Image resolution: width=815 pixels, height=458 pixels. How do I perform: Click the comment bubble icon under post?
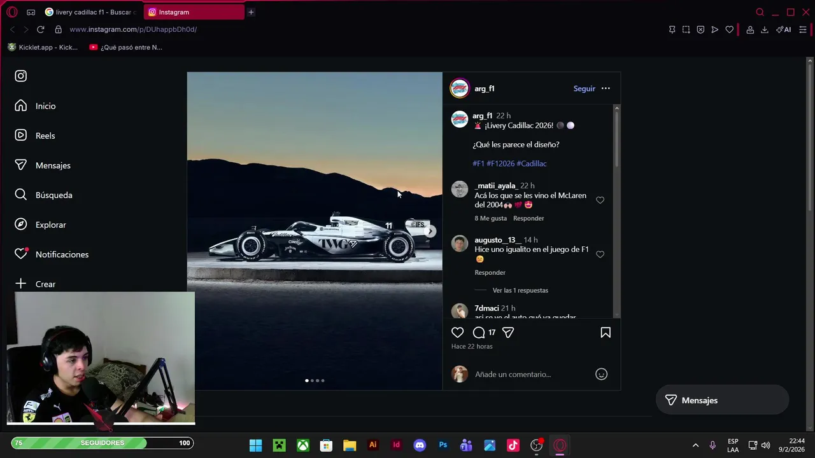coord(479,333)
